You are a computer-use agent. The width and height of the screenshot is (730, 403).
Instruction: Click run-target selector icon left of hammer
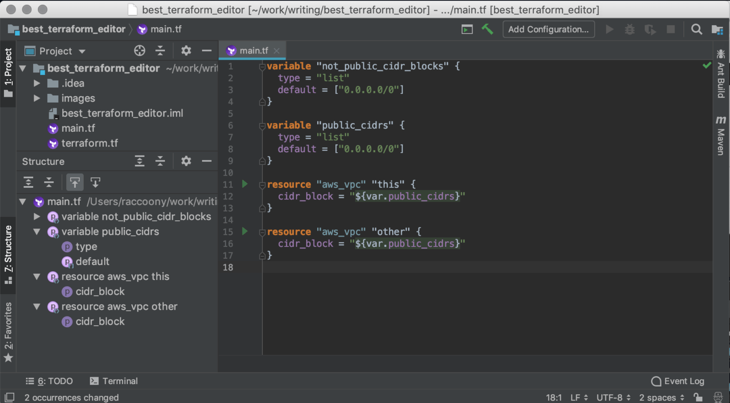point(467,30)
